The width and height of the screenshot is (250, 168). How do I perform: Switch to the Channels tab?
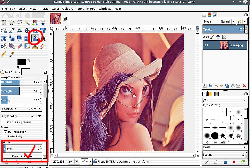209,15
